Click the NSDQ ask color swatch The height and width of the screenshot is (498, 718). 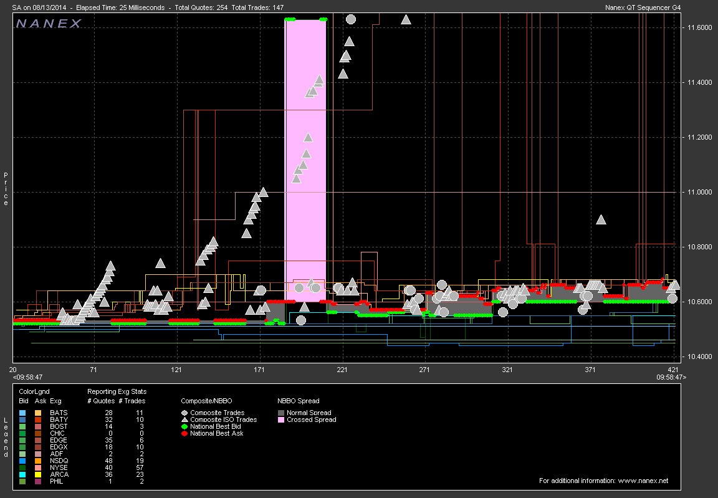point(38,461)
